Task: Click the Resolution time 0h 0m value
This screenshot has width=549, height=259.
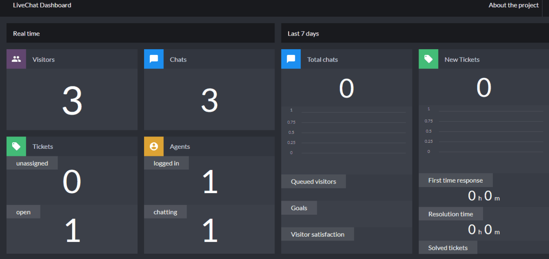Action: tap(484, 230)
